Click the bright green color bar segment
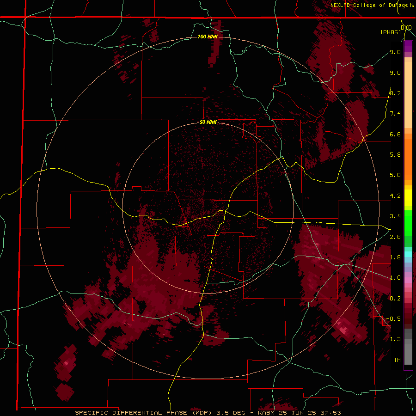Viewport: 416px width, 416px height. 408,223
